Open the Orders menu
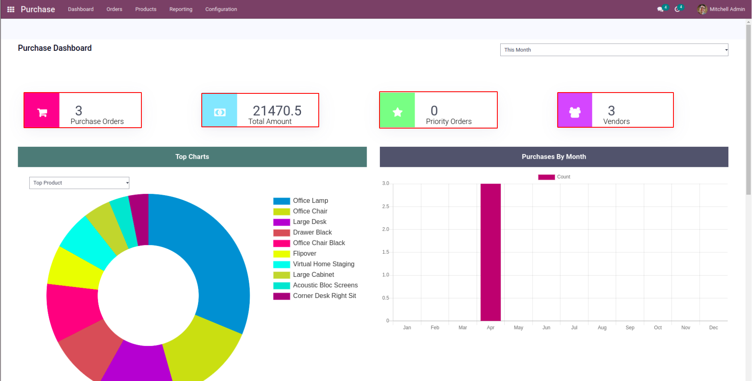 [114, 9]
